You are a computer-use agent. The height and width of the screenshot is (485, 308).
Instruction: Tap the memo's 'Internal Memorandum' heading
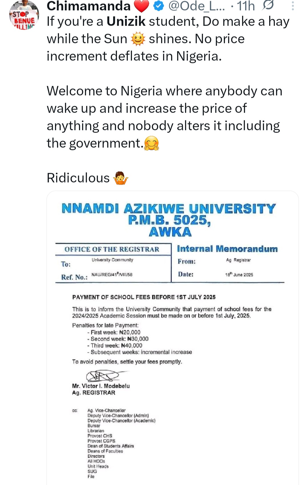[227, 249]
